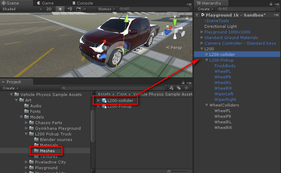Screen dimensions: 281x173
Task: Click the favorites star icon
Action: [x=187, y=88]
